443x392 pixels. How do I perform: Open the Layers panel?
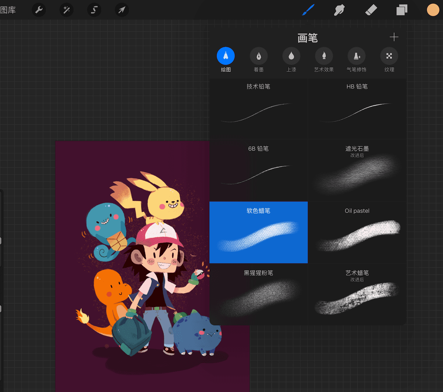pyautogui.click(x=402, y=10)
